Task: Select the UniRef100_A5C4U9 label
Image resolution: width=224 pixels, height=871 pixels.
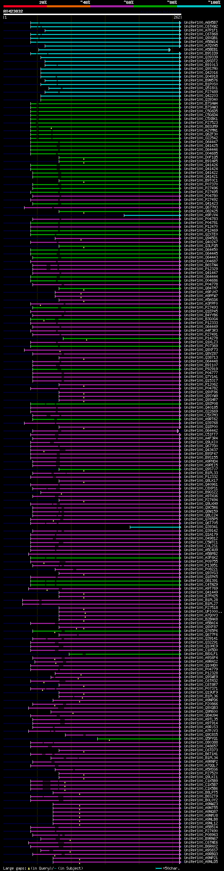Action: point(201,550)
